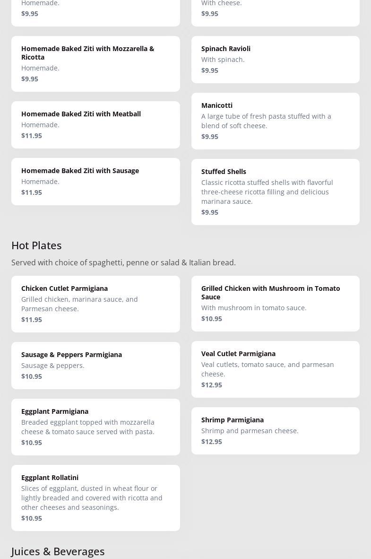Click the $12.95 price under Shrimp Parmigiana
This screenshot has height=559, width=371.
[212, 441]
